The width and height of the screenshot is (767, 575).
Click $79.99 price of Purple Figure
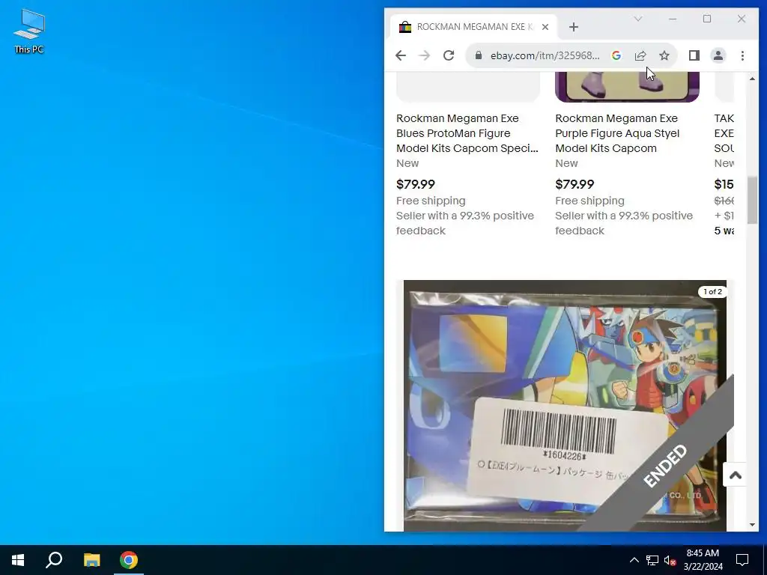coord(575,184)
